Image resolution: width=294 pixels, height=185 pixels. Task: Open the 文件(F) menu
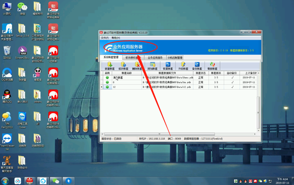point(105,38)
